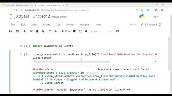
Task: Open the Edit menu
Action: (23, 25)
